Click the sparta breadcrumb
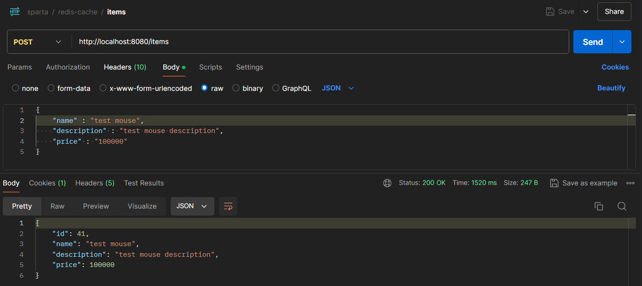The image size is (642, 286). point(38,12)
